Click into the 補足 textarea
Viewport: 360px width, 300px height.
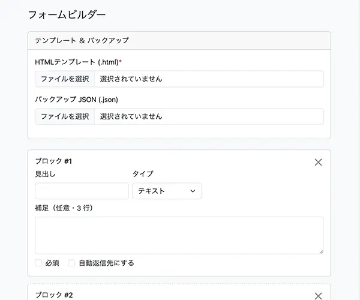point(179,235)
